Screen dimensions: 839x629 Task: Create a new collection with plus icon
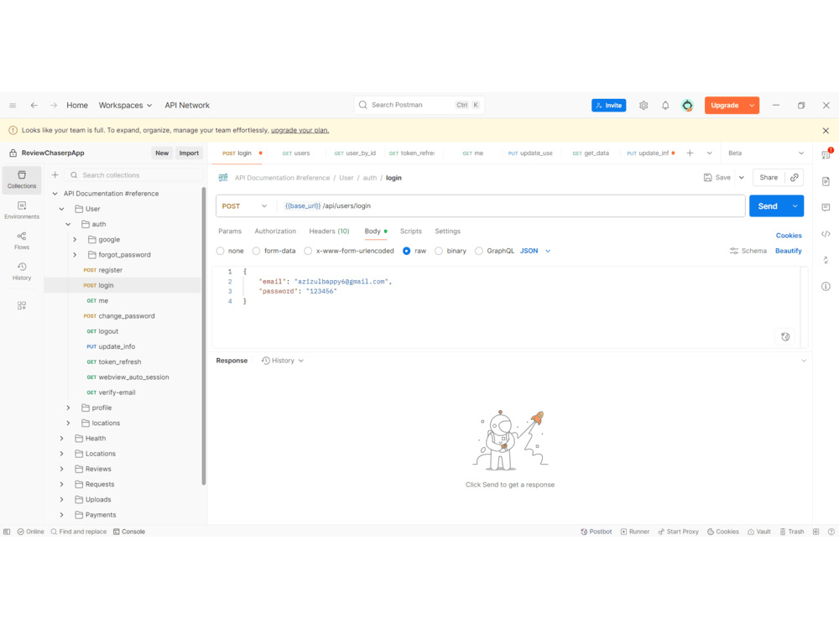point(55,175)
